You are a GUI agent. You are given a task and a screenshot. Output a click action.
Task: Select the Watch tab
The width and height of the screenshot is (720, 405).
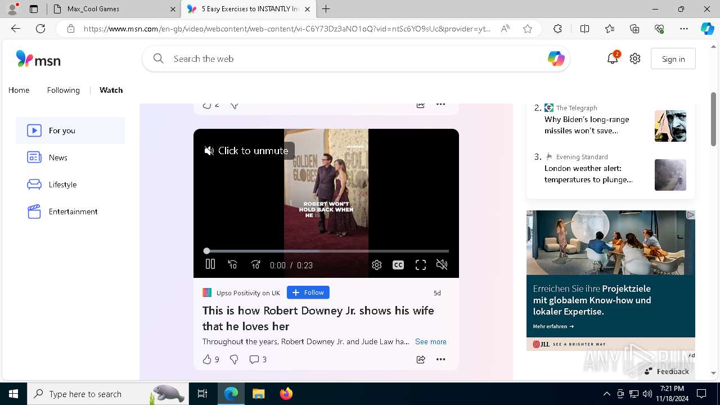111,90
